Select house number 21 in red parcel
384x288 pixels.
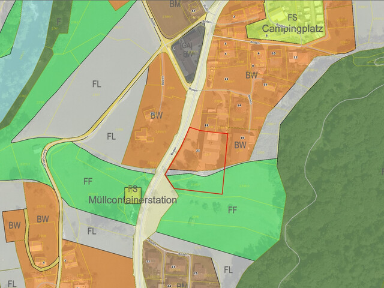198,150
